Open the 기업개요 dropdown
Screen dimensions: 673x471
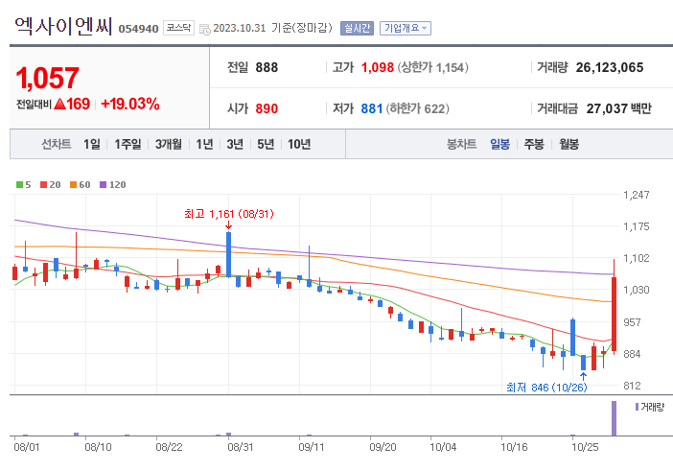pyautogui.click(x=406, y=29)
